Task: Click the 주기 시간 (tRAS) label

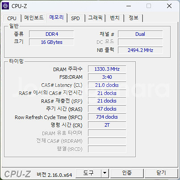Action: 64,109
